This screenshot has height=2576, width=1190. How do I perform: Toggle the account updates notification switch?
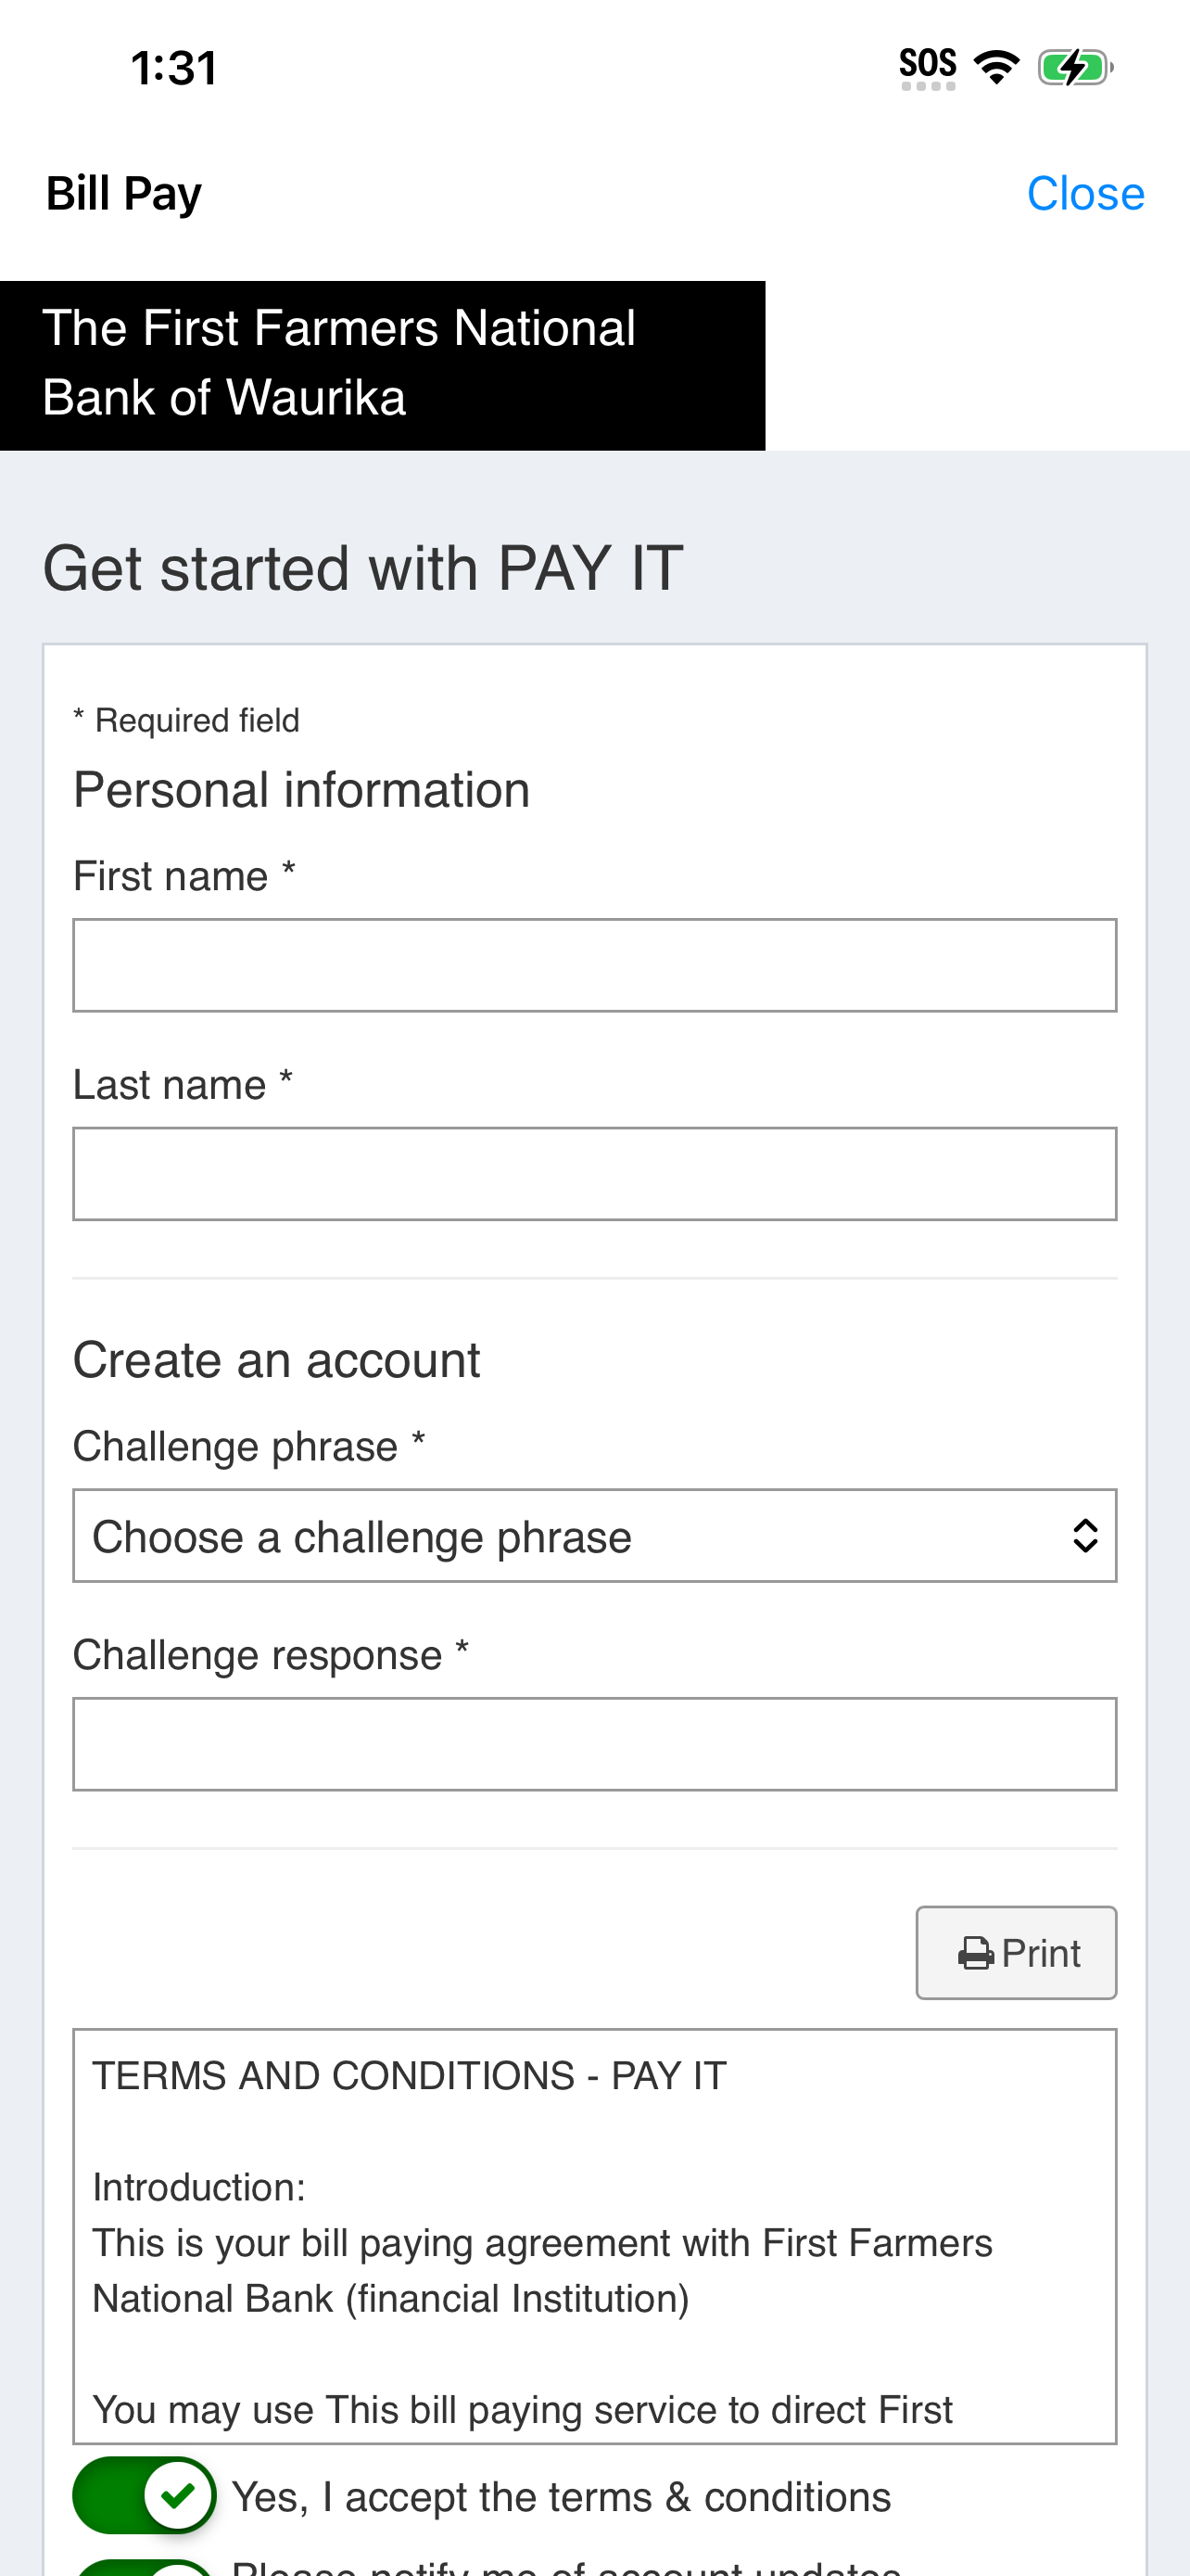coord(144,2567)
